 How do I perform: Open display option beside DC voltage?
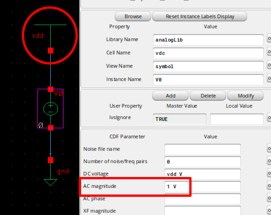(x=269, y=173)
